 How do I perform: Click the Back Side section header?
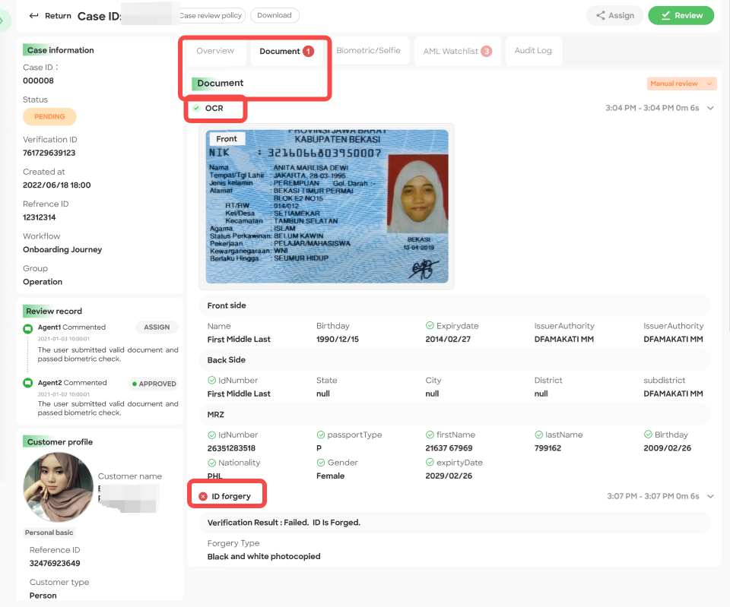coord(455,360)
